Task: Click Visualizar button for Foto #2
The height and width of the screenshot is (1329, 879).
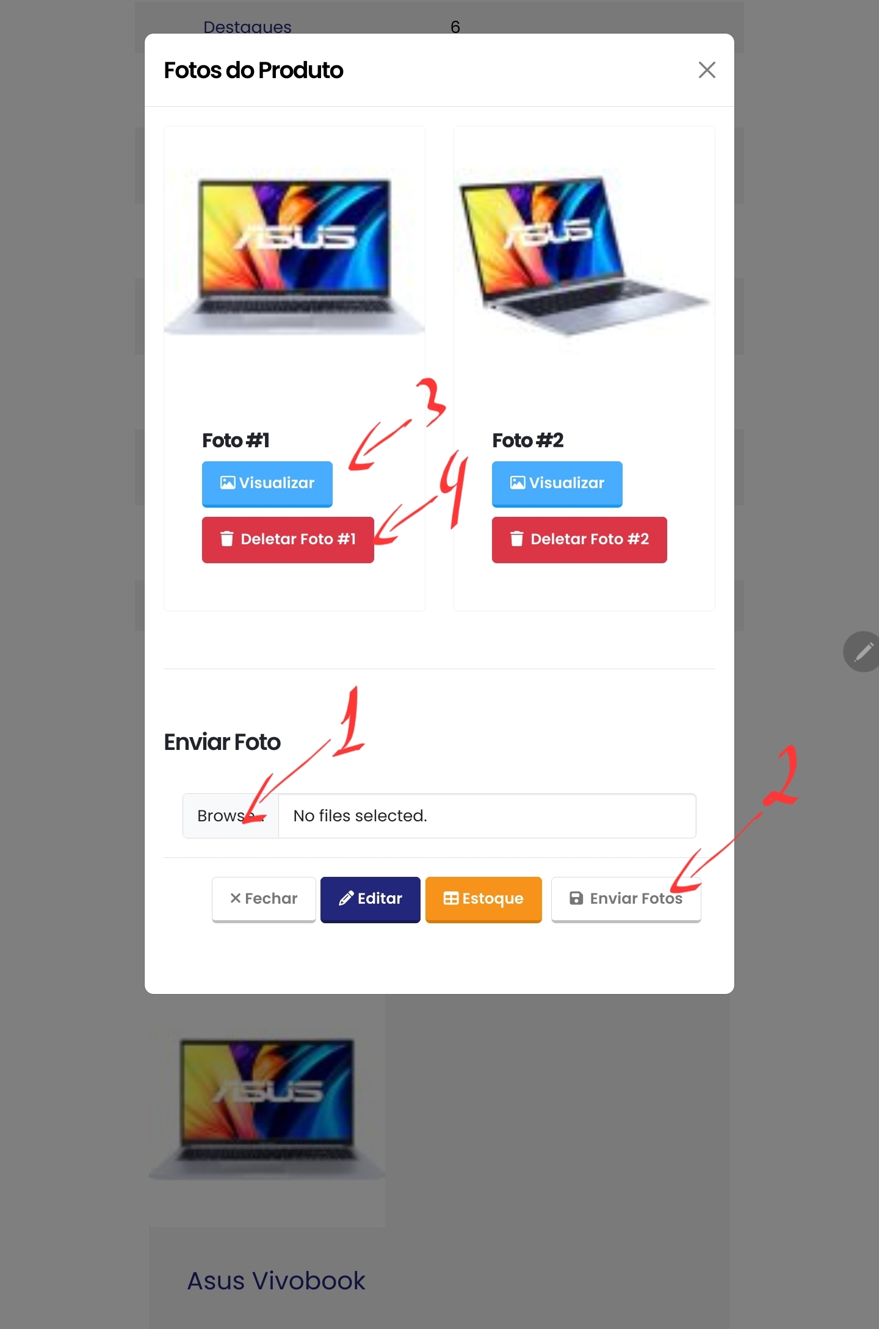Action: click(557, 483)
